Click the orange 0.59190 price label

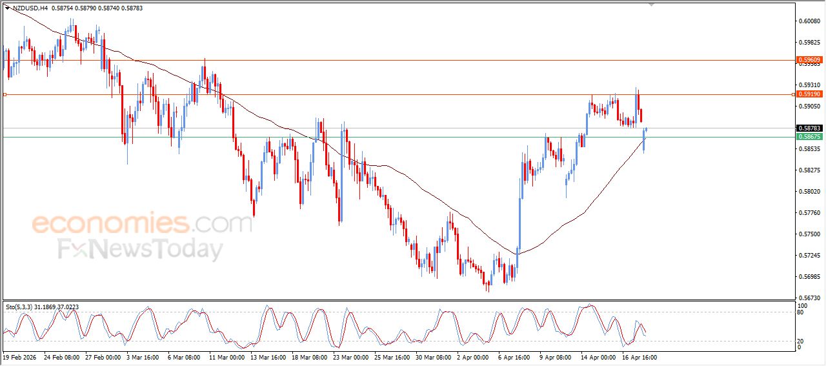[x=809, y=94]
